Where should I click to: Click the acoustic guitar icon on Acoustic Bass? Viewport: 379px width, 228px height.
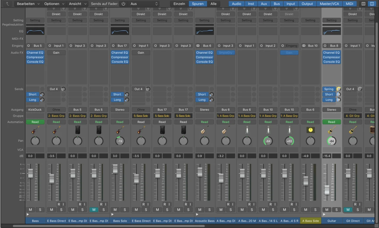click(204, 130)
